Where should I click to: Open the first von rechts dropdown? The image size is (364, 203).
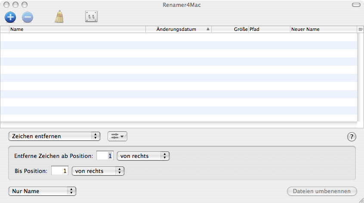pos(143,156)
